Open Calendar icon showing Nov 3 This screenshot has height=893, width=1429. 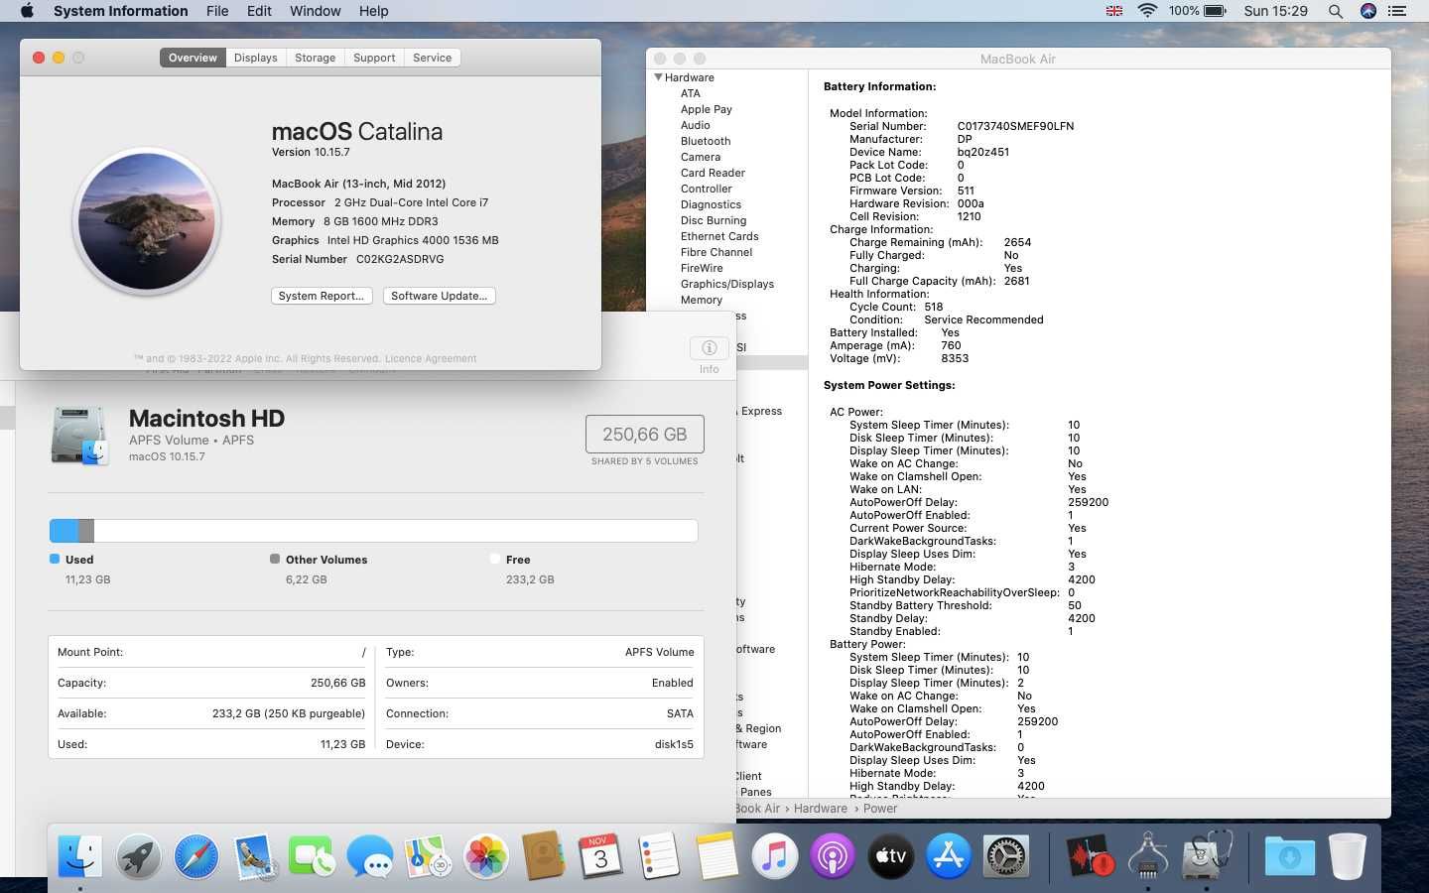601,855
